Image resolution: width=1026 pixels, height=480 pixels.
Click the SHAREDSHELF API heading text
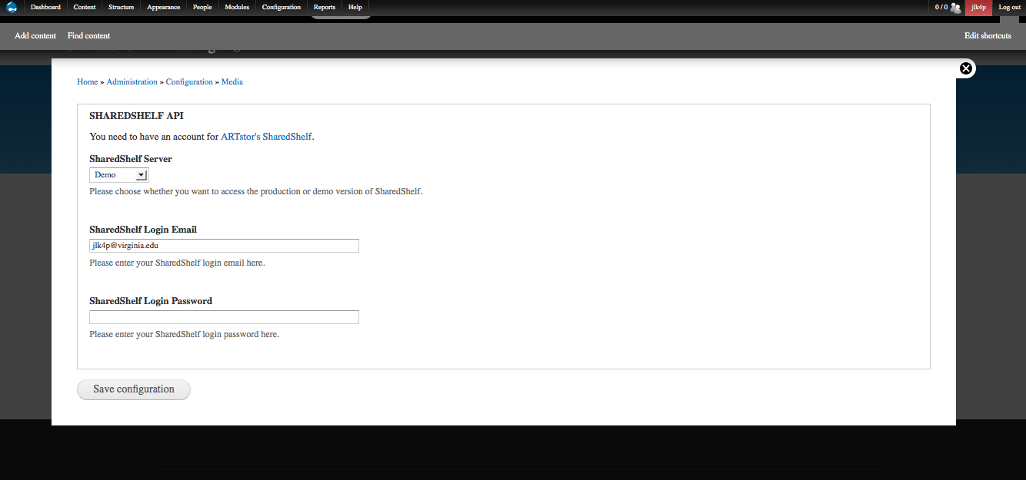(136, 116)
